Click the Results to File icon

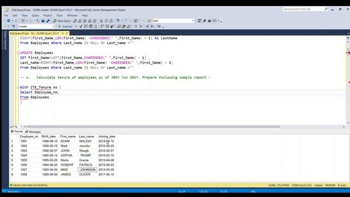pyautogui.click(x=129, y=26)
